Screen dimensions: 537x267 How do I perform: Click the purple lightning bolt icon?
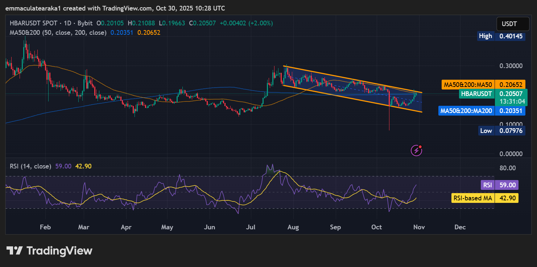(x=416, y=150)
